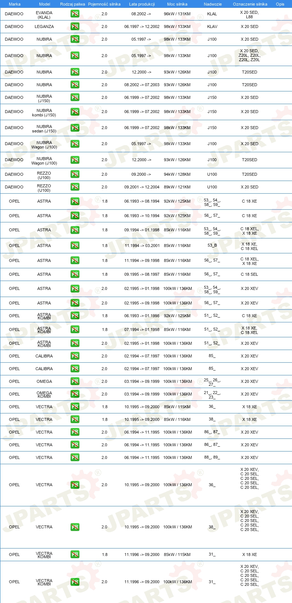Click the Marka column header
The width and height of the screenshot is (292, 603).
(15, 4)
